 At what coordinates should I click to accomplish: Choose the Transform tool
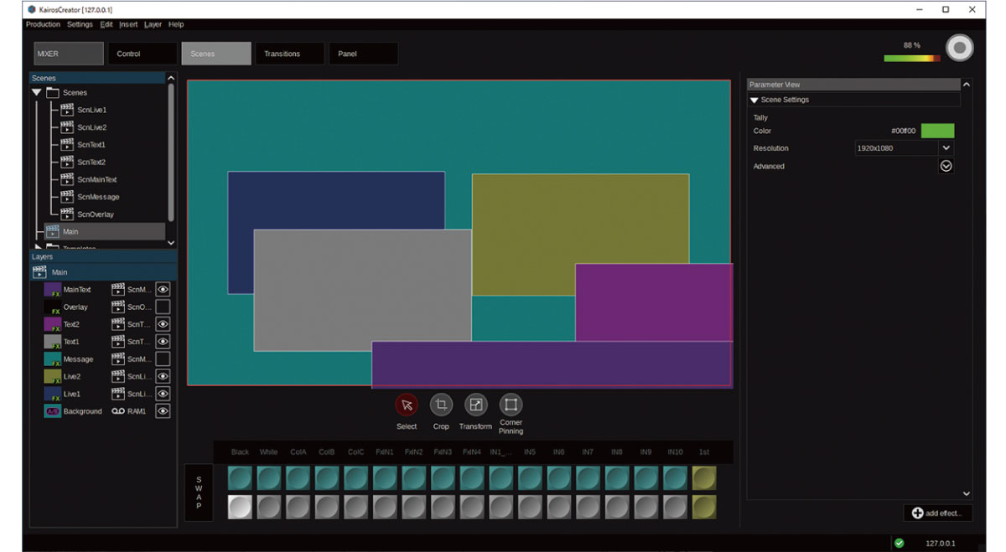[x=475, y=405]
